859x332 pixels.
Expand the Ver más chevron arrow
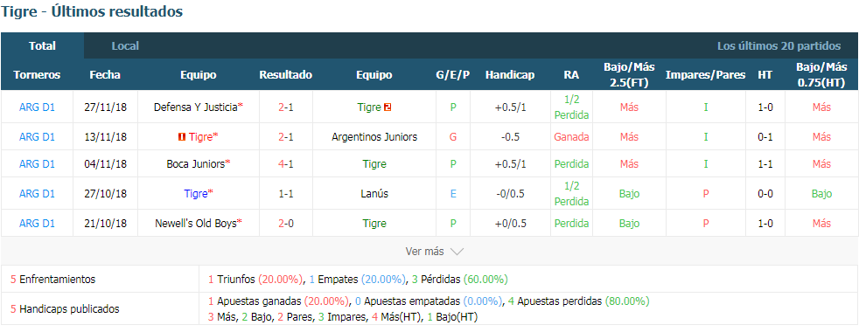(457, 252)
